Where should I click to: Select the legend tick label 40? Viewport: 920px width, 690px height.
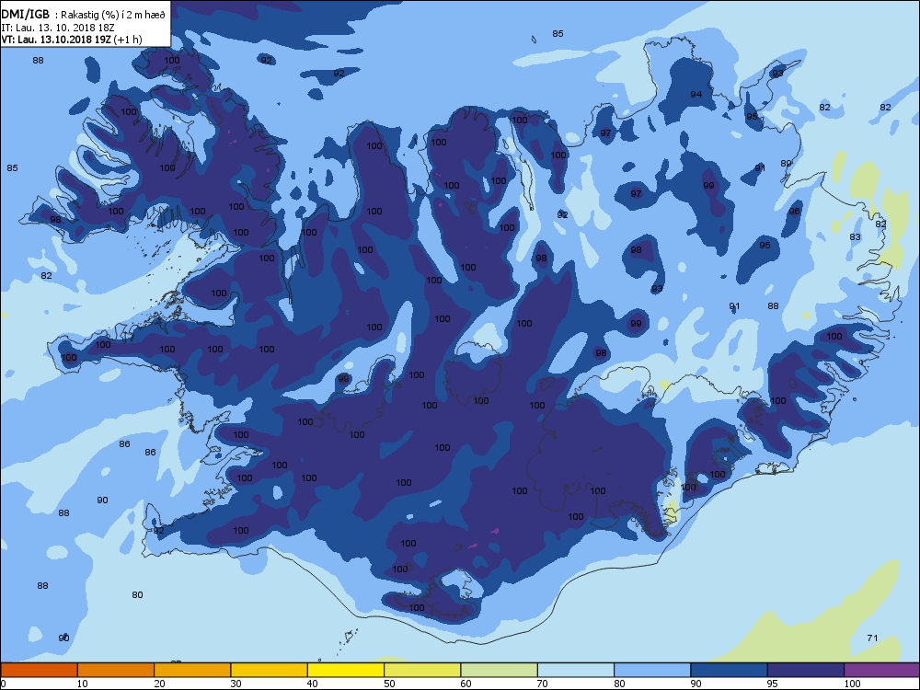(312, 684)
